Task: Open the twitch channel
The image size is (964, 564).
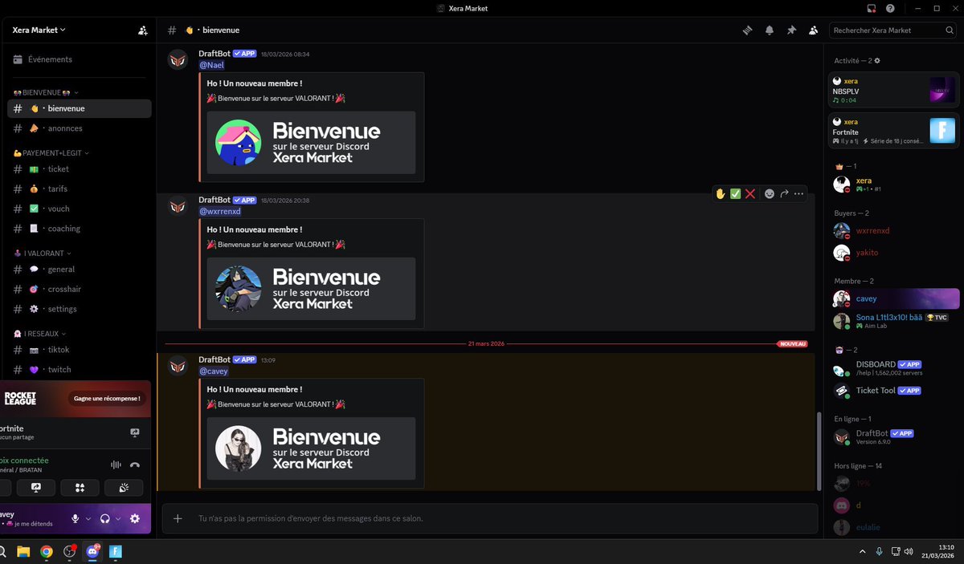Action: [x=79, y=370]
